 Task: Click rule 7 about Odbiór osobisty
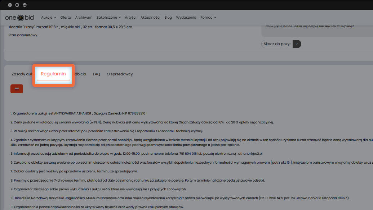click(x=74, y=171)
